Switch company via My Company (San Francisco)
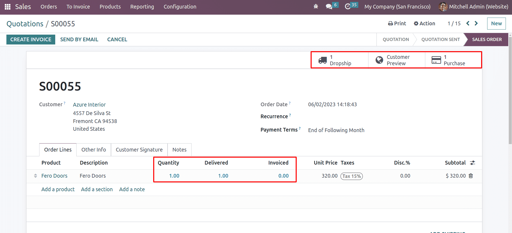The width and height of the screenshot is (512, 233). coord(398,7)
